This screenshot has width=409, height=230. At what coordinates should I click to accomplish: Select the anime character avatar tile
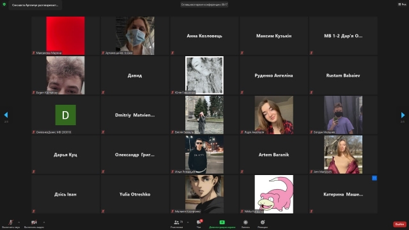(204, 194)
